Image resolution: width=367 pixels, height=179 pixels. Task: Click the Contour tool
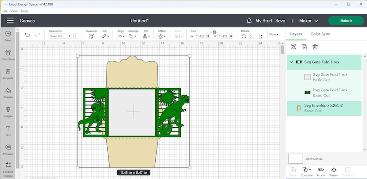[348, 172]
